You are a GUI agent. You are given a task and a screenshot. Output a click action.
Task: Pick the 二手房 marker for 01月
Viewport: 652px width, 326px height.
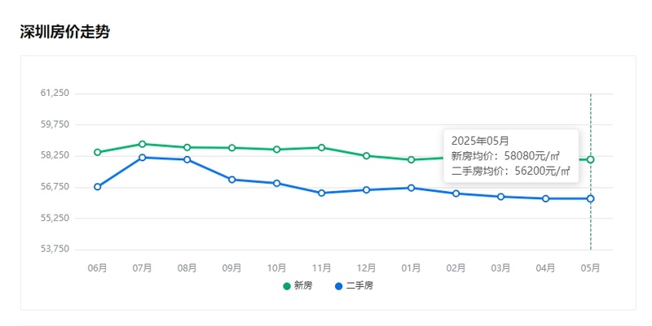pyautogui.click(x=412, y=188)
